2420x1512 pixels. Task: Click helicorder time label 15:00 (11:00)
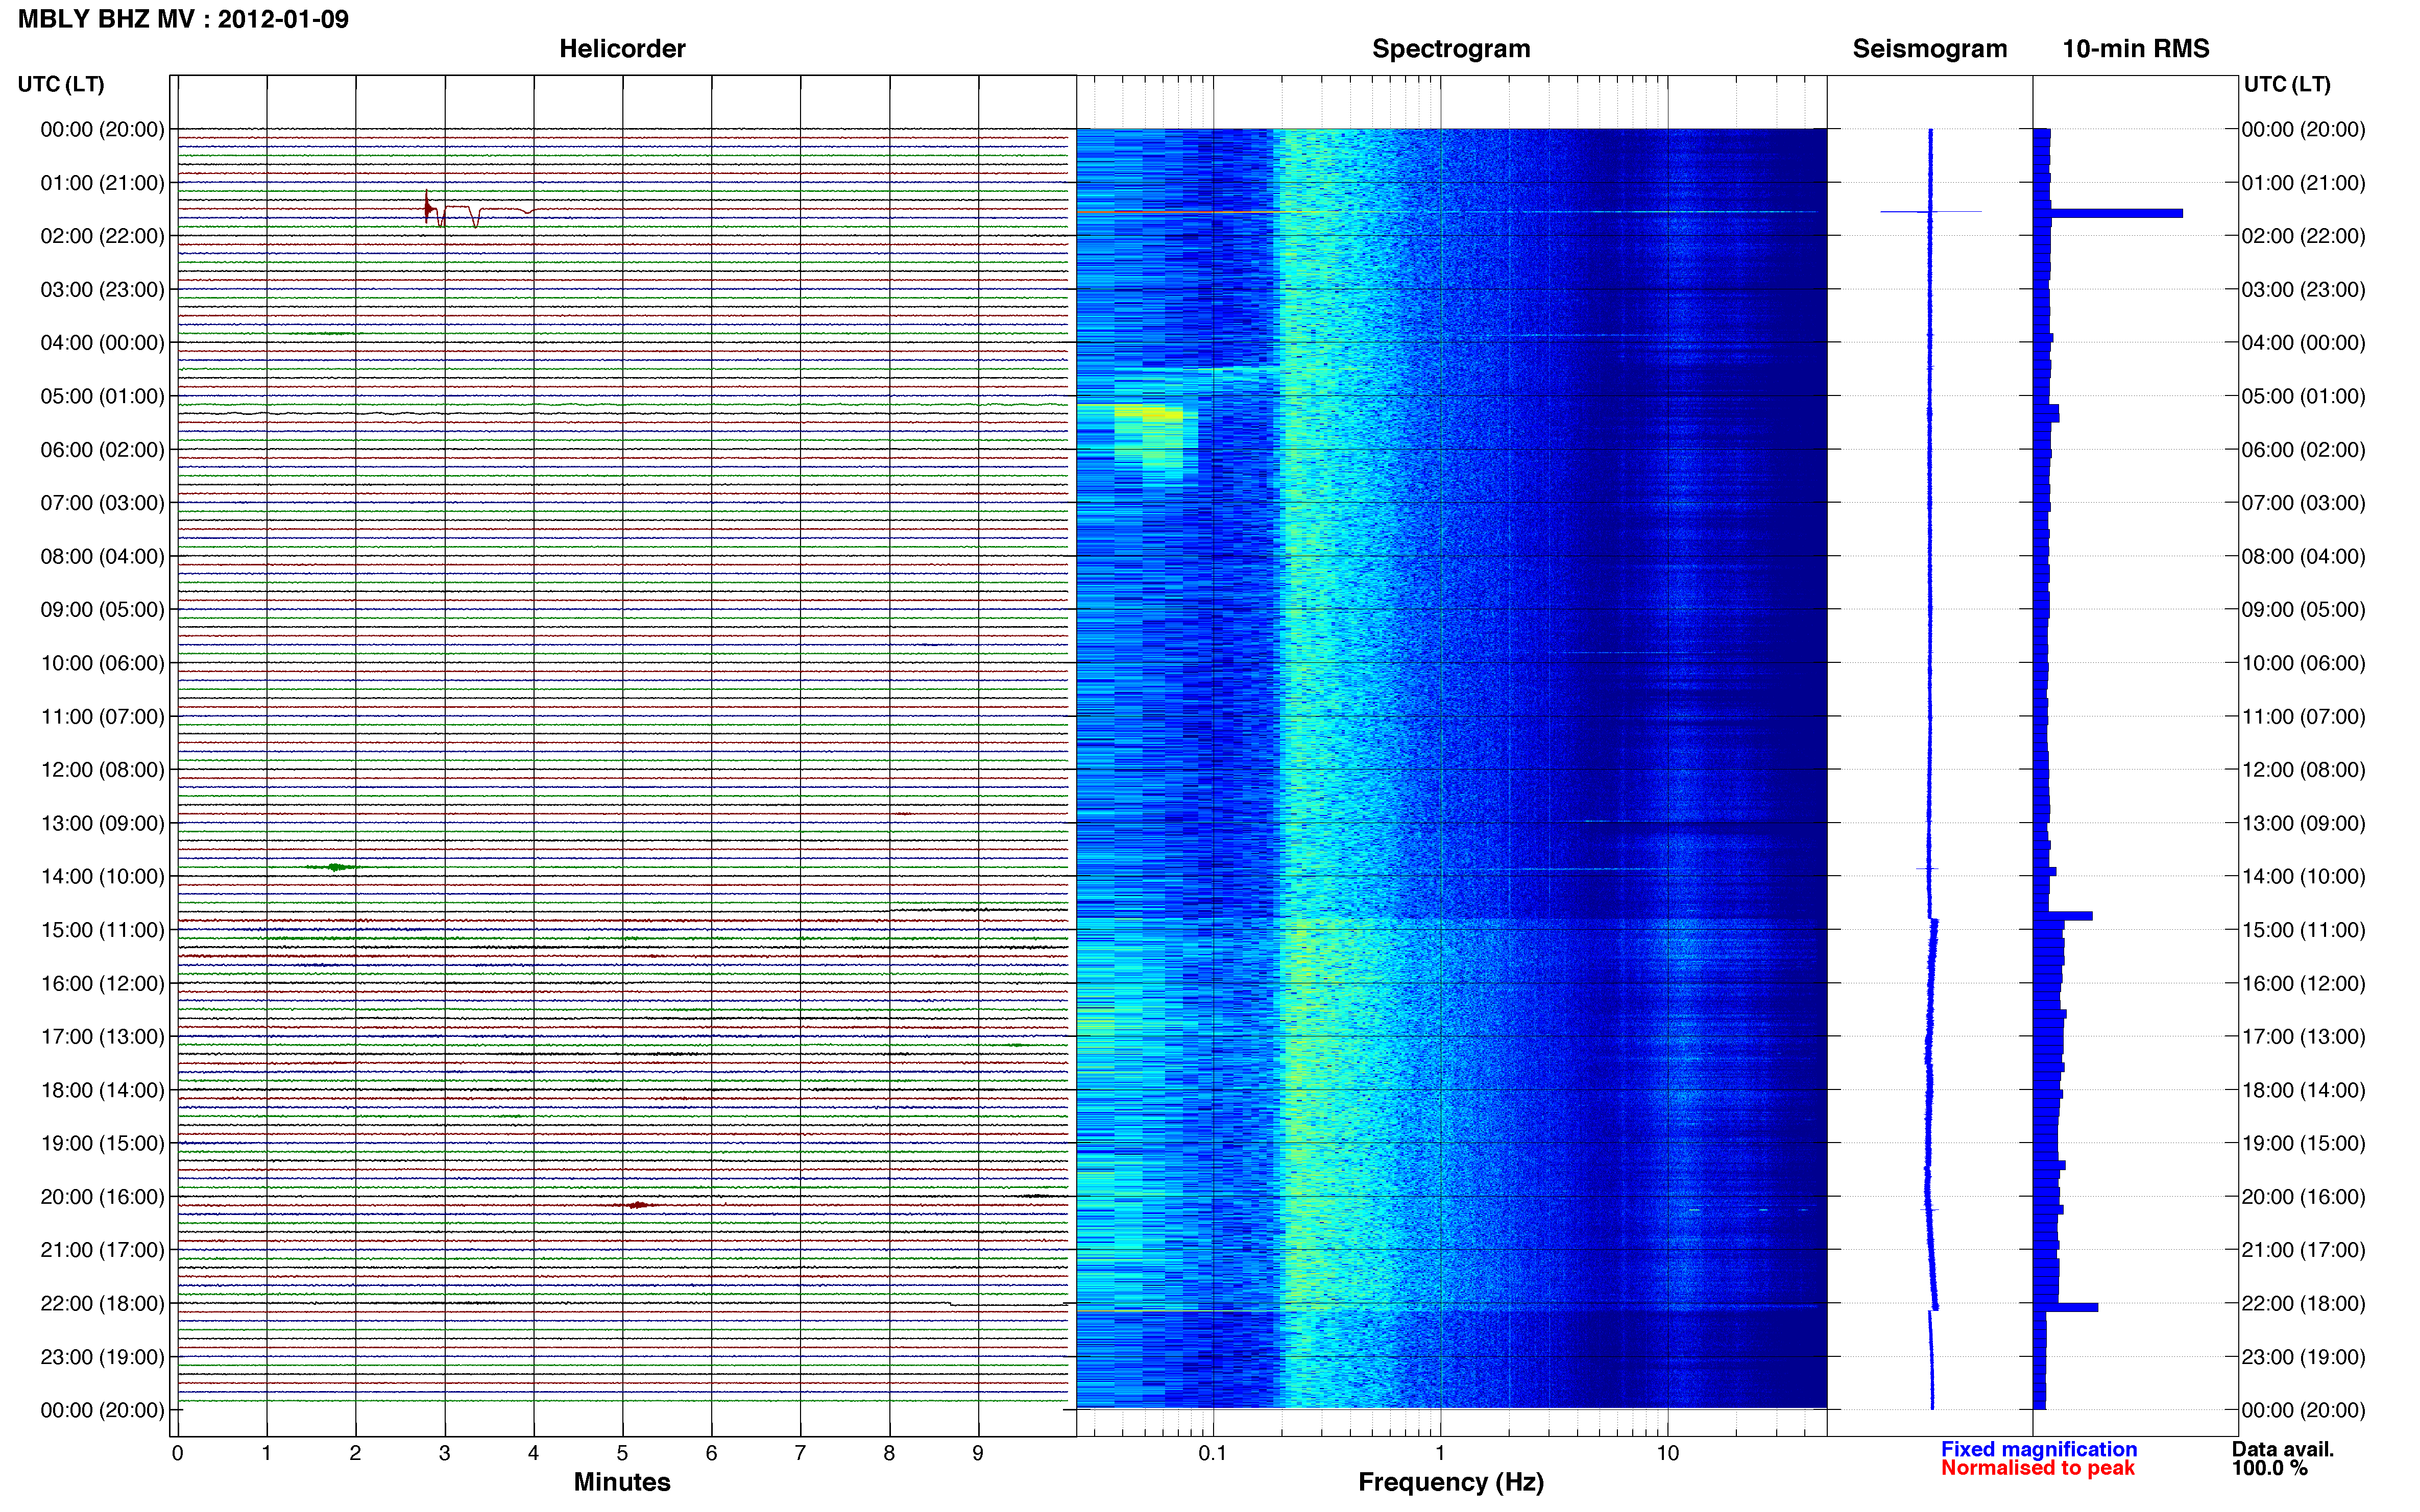click(x=102, y=930)
